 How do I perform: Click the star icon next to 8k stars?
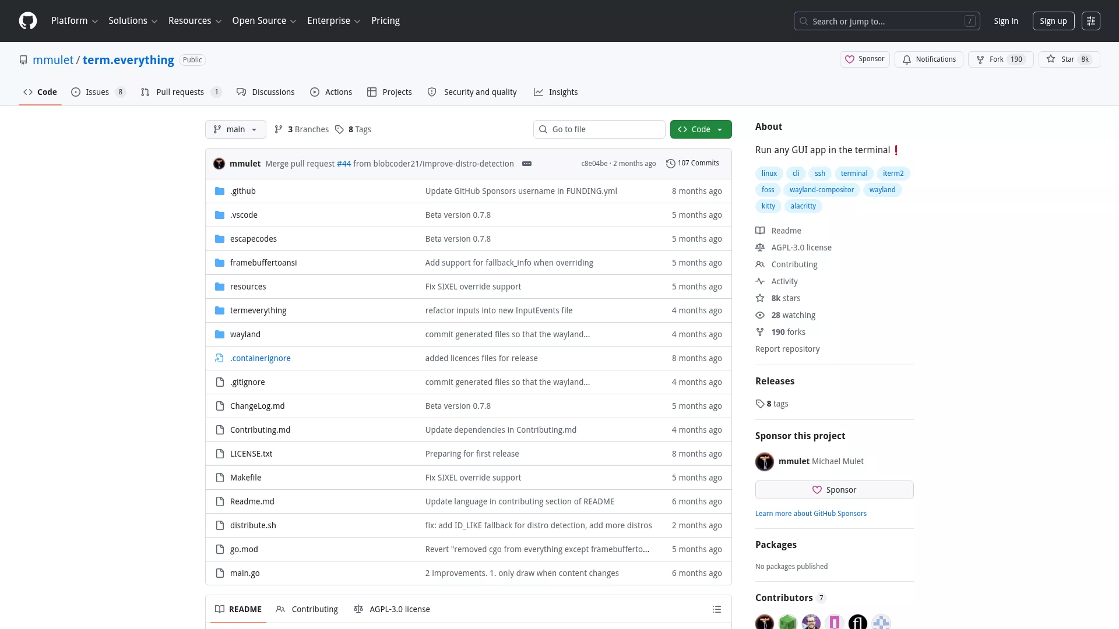coord(760,298)
